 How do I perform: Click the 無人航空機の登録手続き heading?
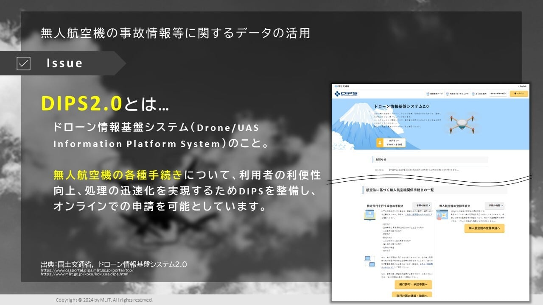(x=455, y=206)
